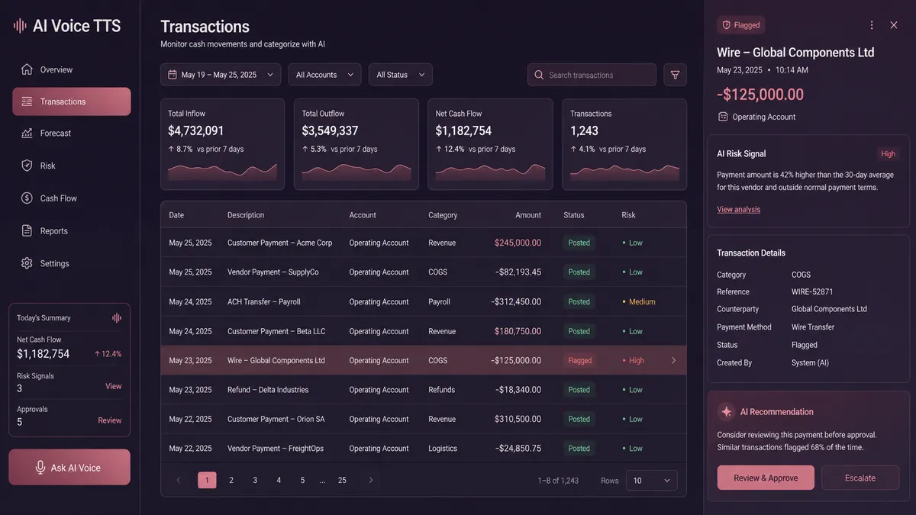Click the $245,000.00 amount cell
The height and width of the screenshot is (515, 916).
click(518, 243)
